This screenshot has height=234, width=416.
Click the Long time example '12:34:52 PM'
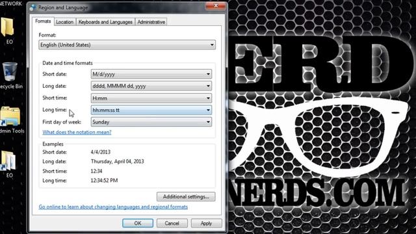tap(104, 181)
